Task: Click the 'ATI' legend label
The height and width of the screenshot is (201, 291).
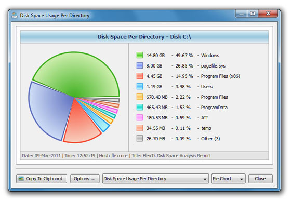Action: click(205, 118)
